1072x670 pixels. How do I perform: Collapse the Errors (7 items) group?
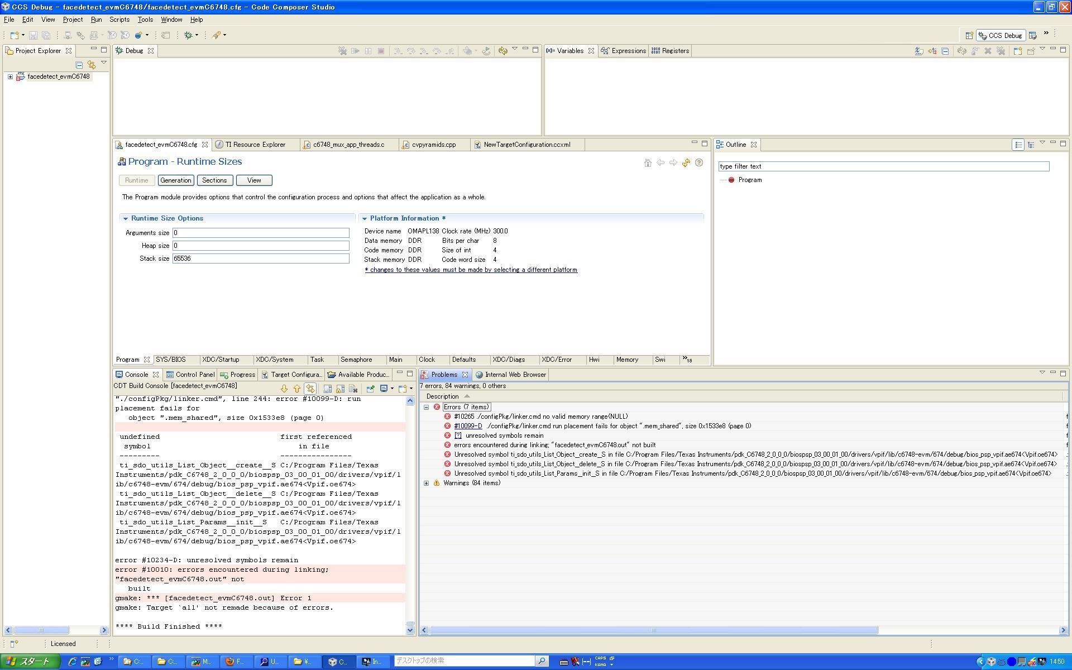427,407
